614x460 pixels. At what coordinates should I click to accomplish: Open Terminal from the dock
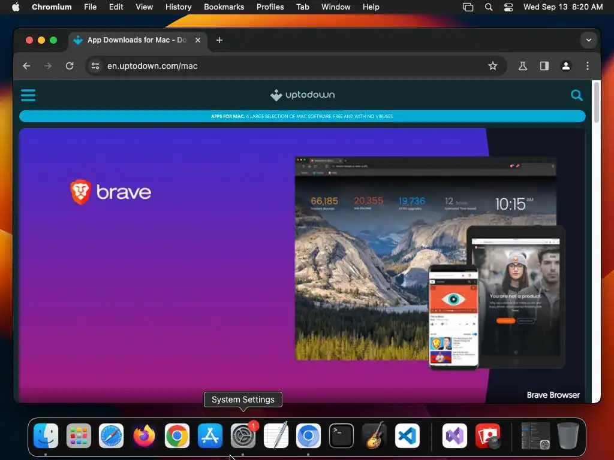click(x=341, y=436)
